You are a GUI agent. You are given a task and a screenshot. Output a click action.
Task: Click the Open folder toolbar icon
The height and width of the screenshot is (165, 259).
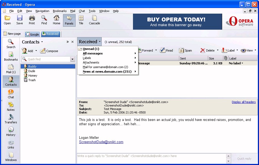tap(7, 20)
